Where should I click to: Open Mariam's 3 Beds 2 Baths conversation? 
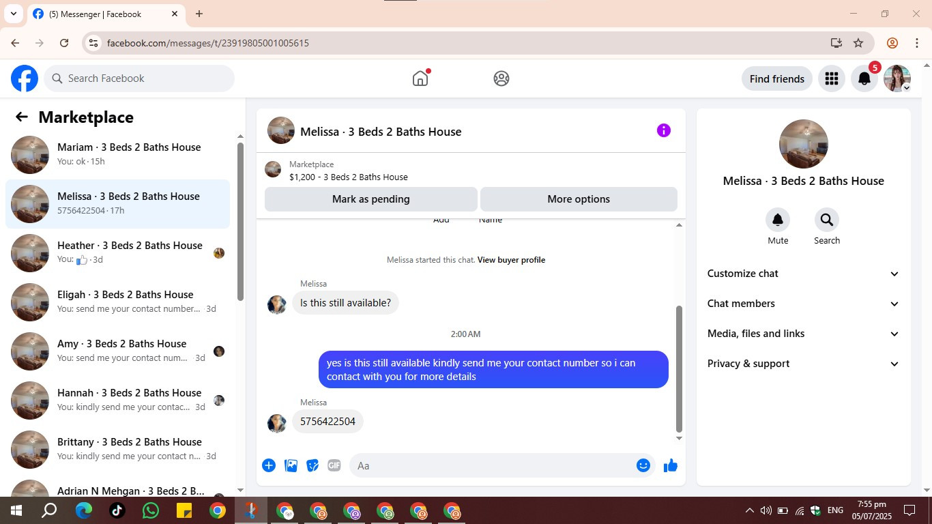coord(117,154)
